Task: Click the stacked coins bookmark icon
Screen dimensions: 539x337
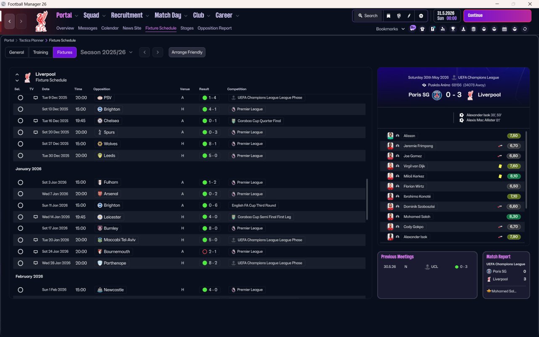Action: click(x=474, y=29)
